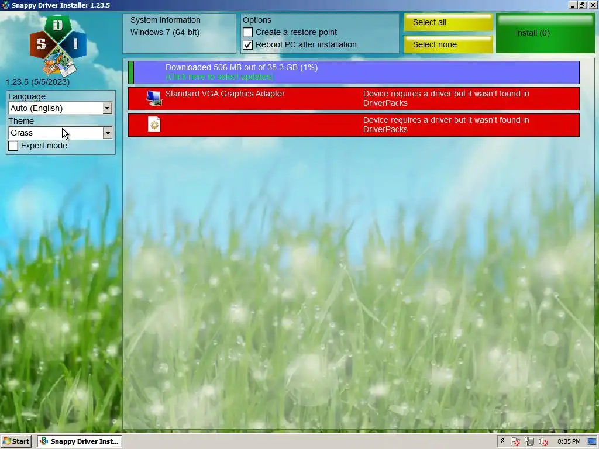The image size is (599, 449).
Task: Click the Snappy Driver Installer title bar icon
Action: pyautogui.click(x=5, y=5)
